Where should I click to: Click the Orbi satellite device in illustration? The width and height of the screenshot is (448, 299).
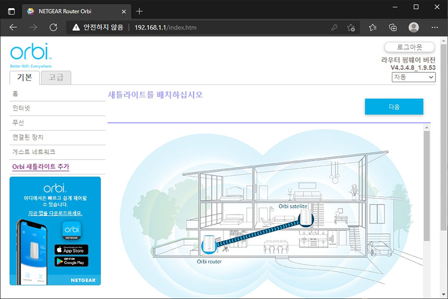click(306, 218)
